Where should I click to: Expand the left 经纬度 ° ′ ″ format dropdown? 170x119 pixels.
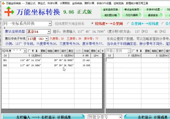click(x=25, y=51)
